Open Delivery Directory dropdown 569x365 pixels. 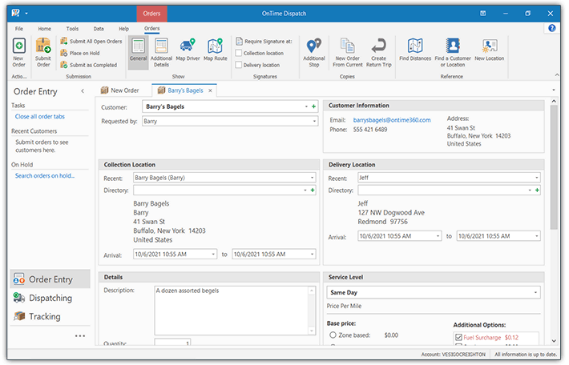pos(530,191)
